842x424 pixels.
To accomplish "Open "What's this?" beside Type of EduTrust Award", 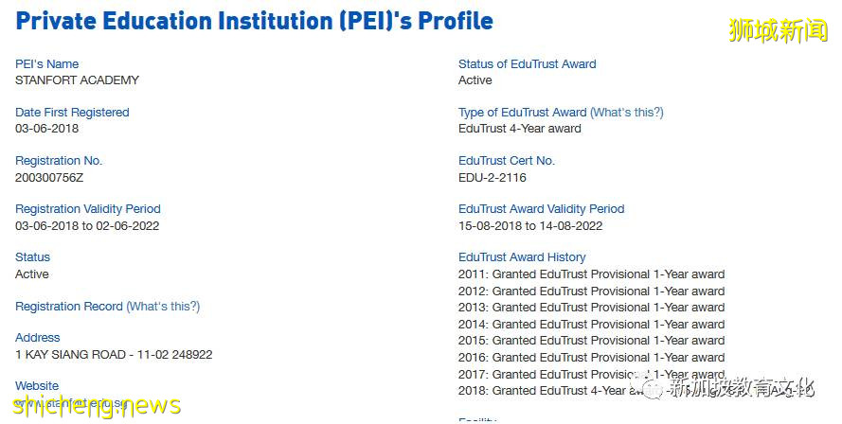I will coord(626,113).
